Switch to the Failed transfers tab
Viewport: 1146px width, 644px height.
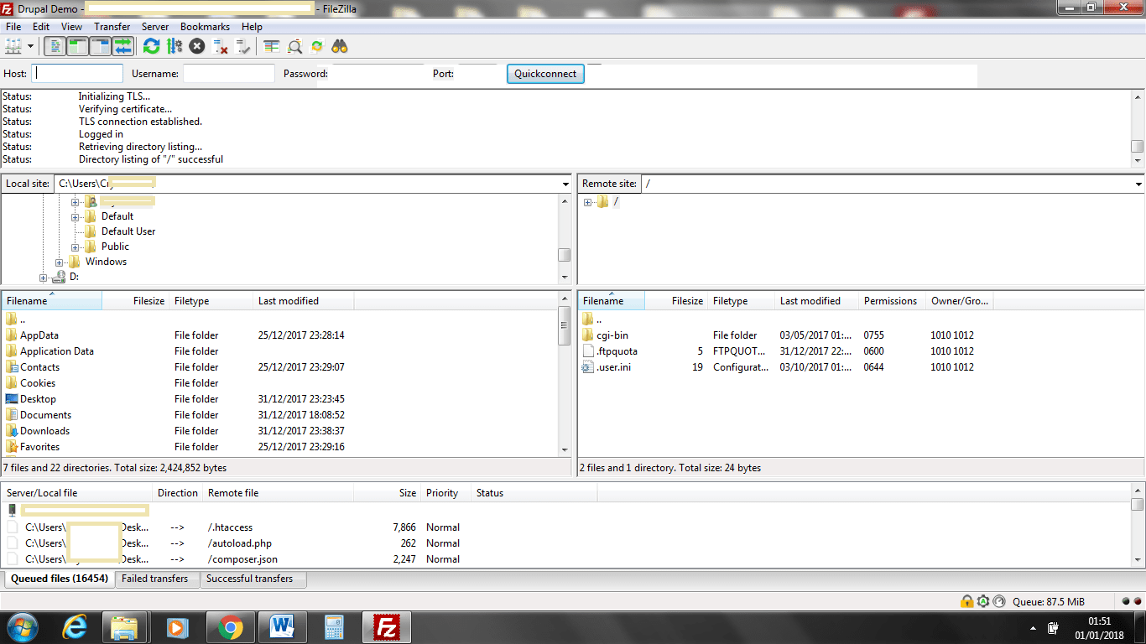point(155,579)
